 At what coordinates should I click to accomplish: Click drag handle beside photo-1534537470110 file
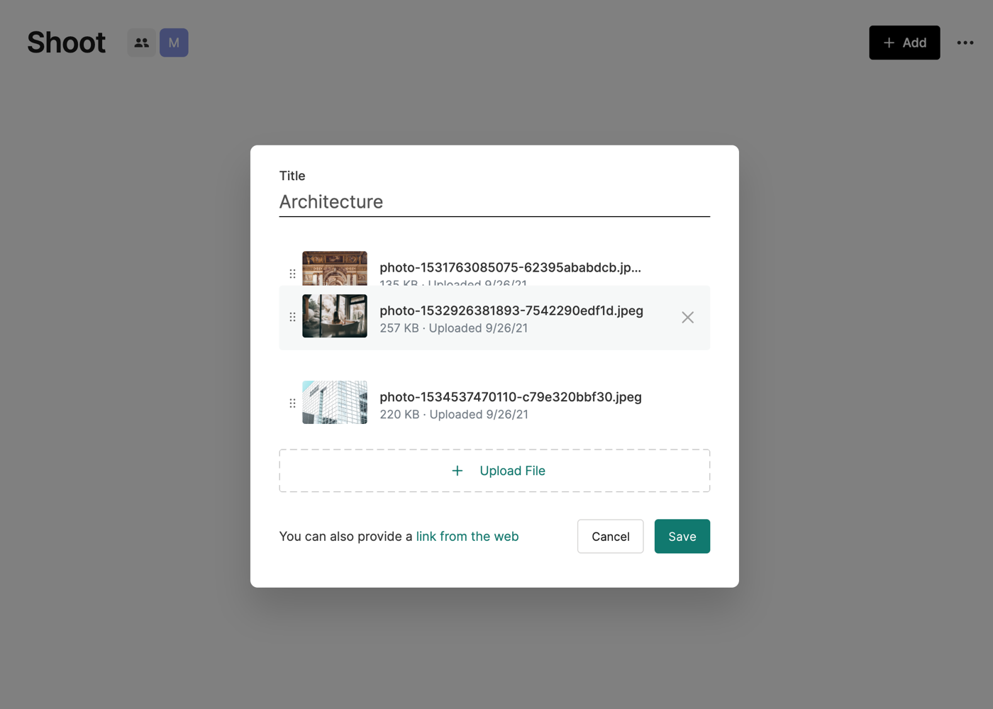tap(292, 403)
